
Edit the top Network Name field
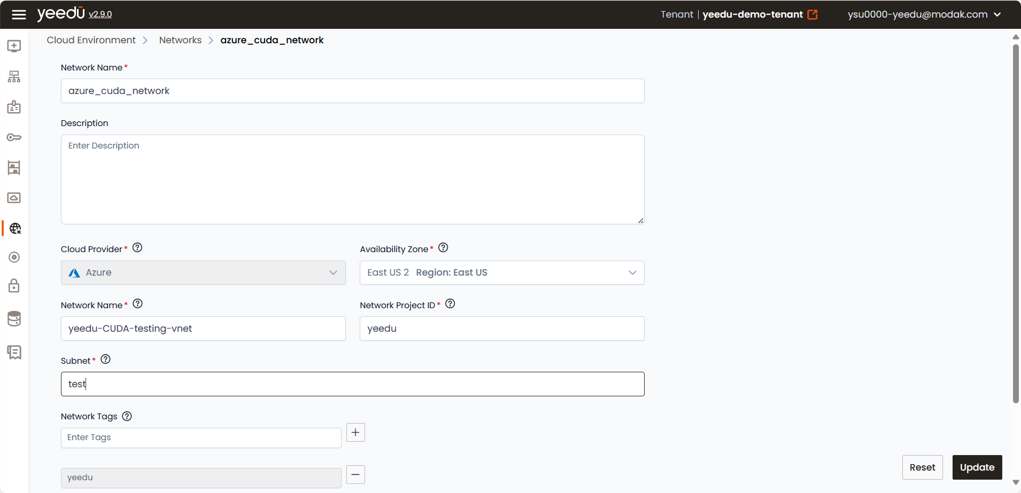click(353, 91)
